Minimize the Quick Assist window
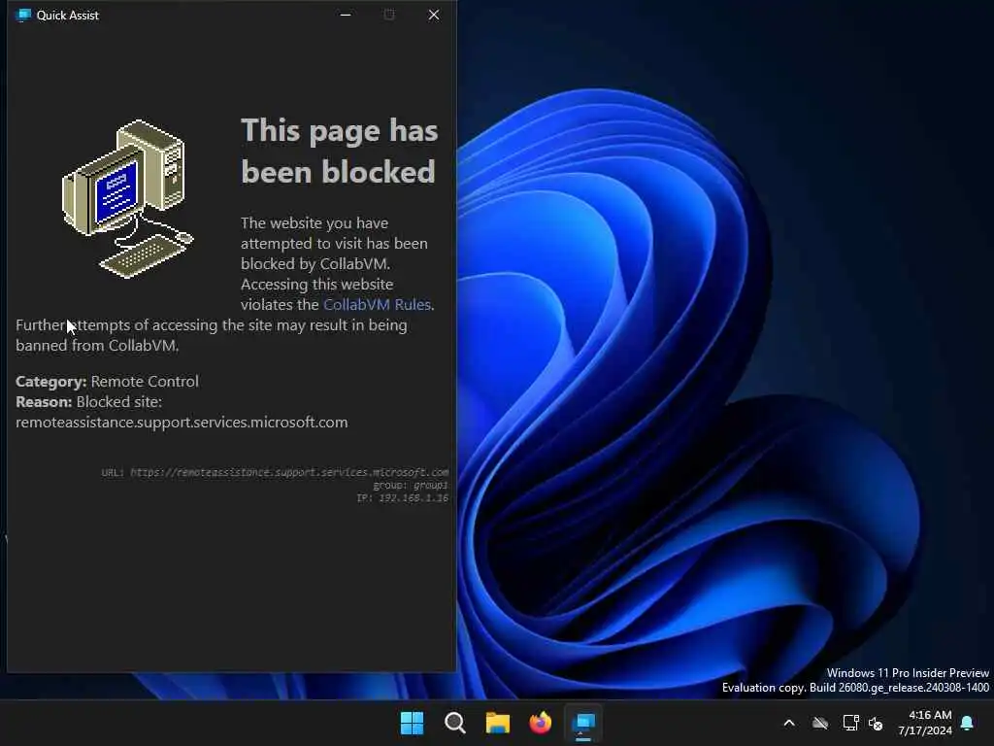 tap(346, 15)
